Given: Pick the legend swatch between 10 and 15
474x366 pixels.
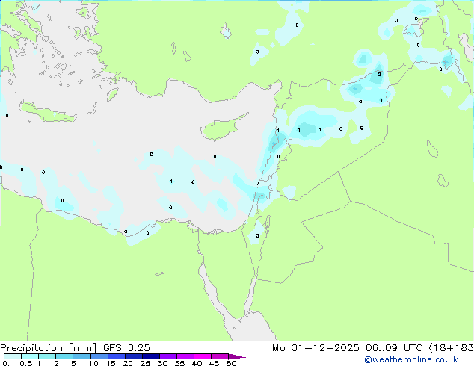Looking at the screenshot, I should click(99, 356).
